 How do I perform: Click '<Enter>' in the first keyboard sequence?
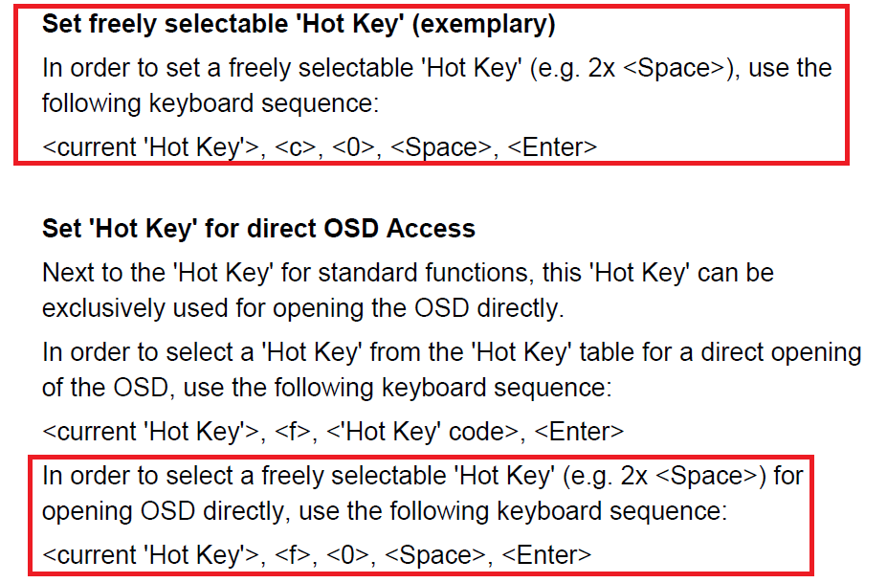[x=553, y=147]
